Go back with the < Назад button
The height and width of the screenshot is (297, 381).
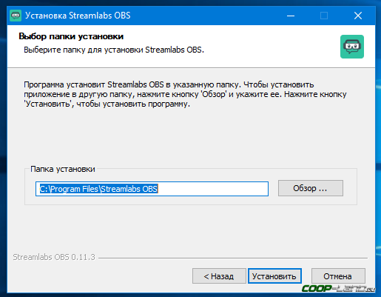pyautogui.click(x=219, y=276)
